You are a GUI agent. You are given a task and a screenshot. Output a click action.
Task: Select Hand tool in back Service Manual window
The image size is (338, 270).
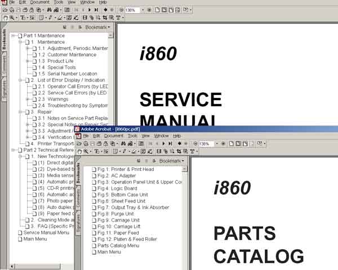[x=6, y=17]
